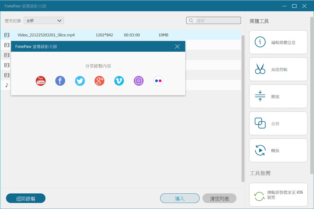Image resolution: width=314 pixels, height=209 pixels.
Task: Open 高級剪輯 advanced trimmer tool
Action: [278, 69]
